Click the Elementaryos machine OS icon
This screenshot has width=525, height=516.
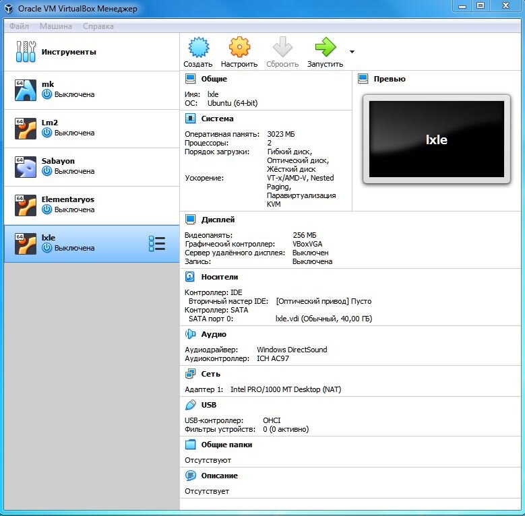[x=26, y=205]
